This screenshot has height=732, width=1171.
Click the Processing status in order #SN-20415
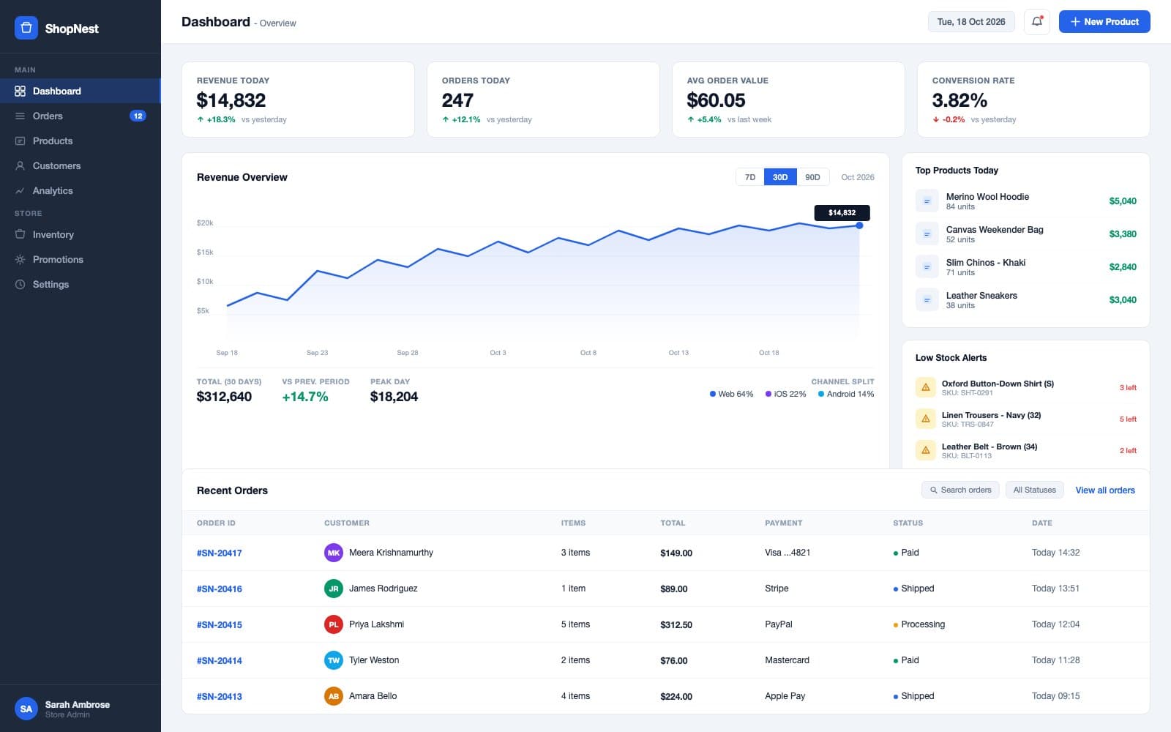[x=919, y=624]
